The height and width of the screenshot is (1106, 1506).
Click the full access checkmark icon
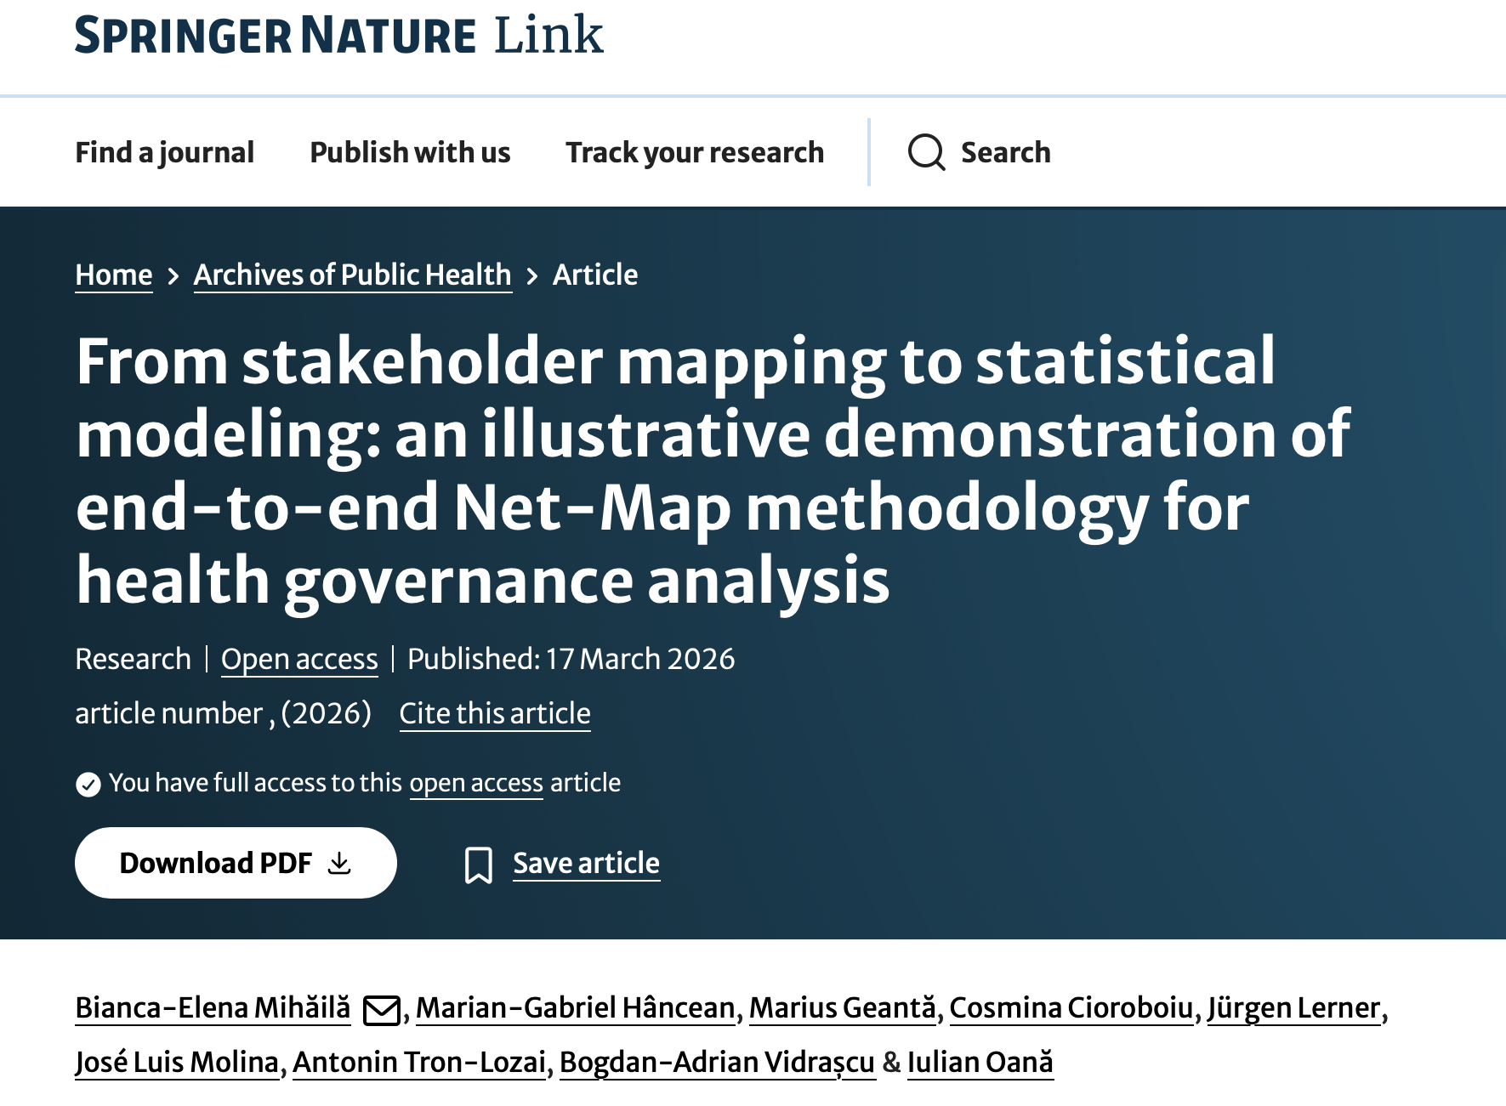coord(88,784)
